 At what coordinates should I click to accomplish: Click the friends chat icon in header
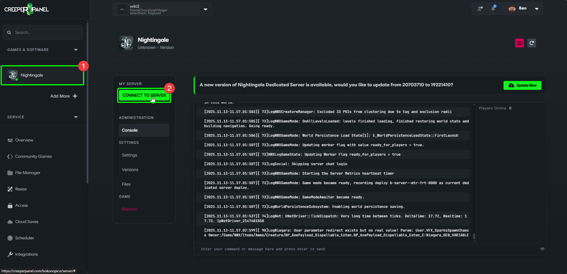pos(480,9)
